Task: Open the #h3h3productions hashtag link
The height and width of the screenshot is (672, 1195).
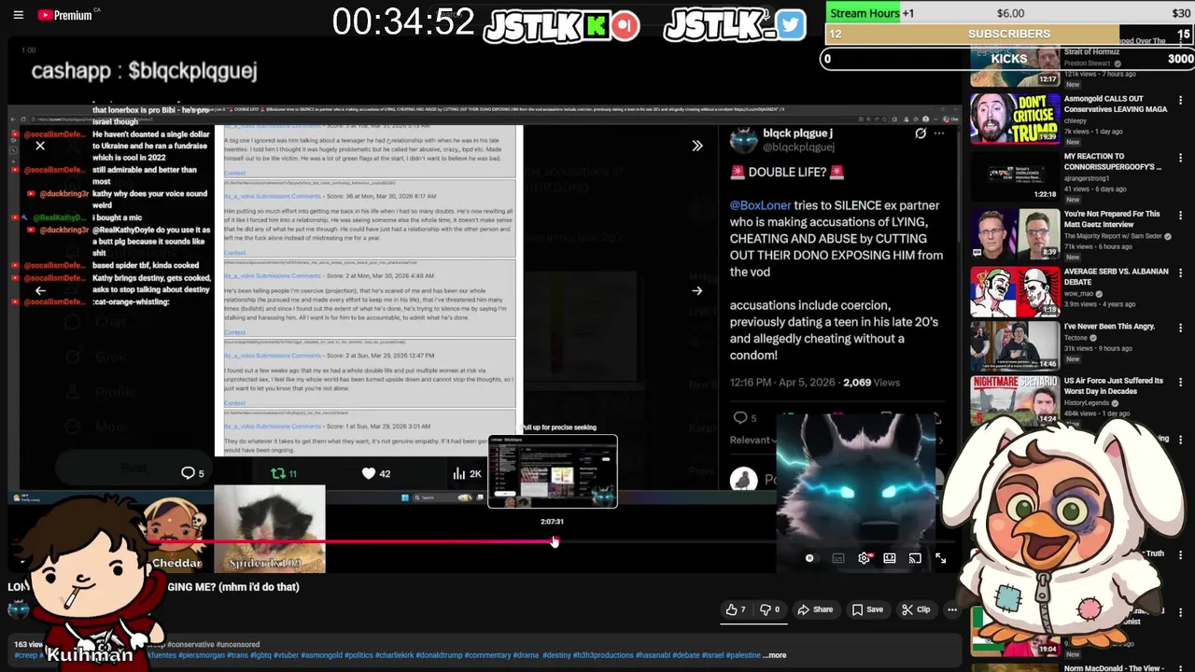Action: [603, 655]
